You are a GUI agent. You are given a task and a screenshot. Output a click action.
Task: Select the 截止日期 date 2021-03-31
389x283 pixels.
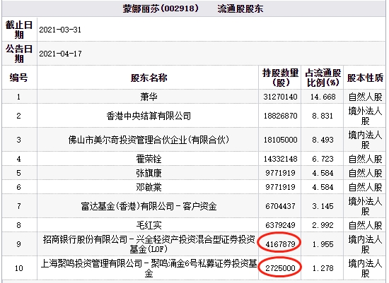[x=60, y=30]
